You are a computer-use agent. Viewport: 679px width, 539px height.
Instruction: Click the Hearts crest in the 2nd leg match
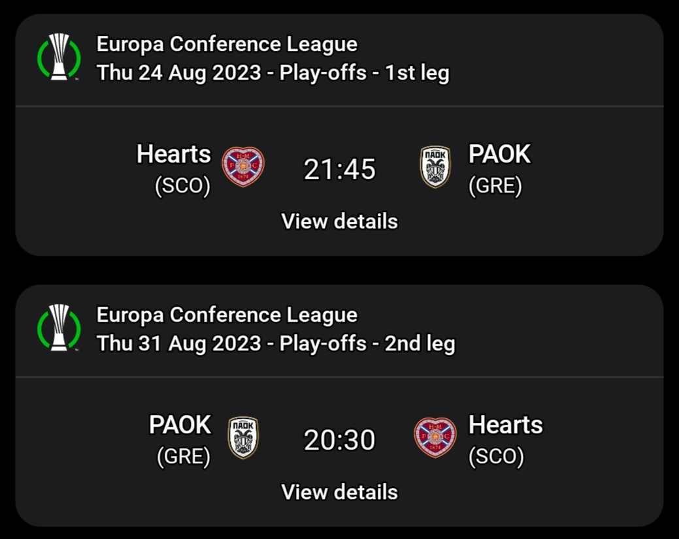point(435,437)
